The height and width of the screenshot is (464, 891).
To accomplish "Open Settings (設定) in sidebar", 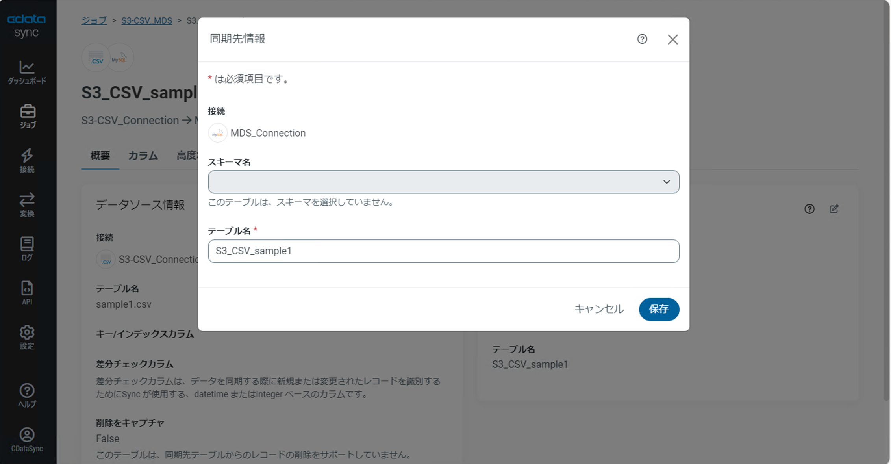I will click(x=27, y=338).
